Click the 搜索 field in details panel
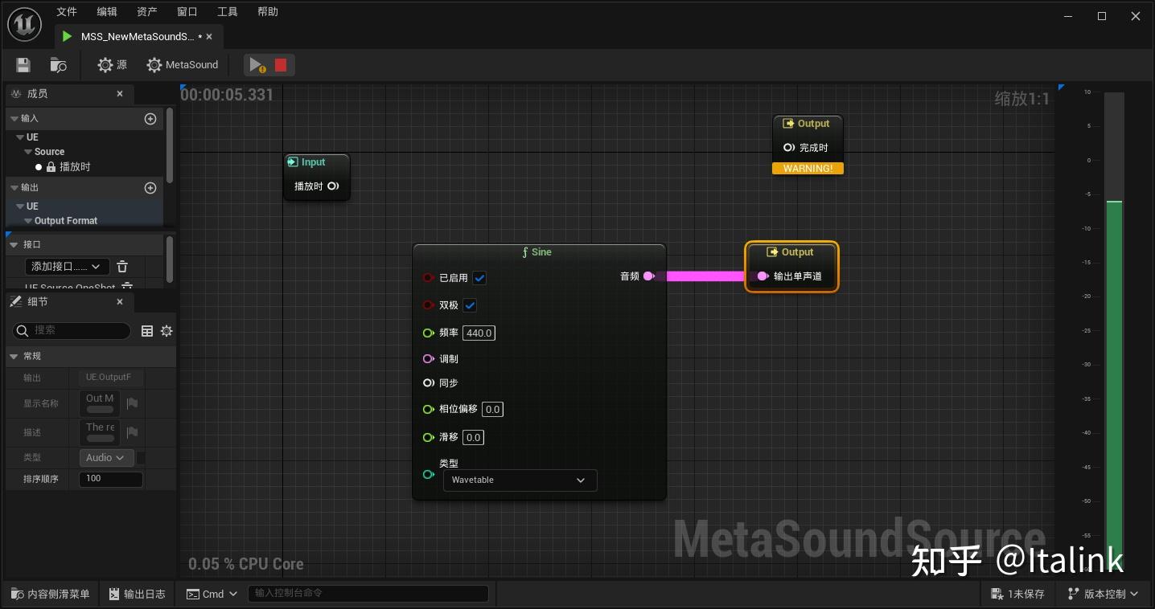1155x609 pixels. click(72, 330)
